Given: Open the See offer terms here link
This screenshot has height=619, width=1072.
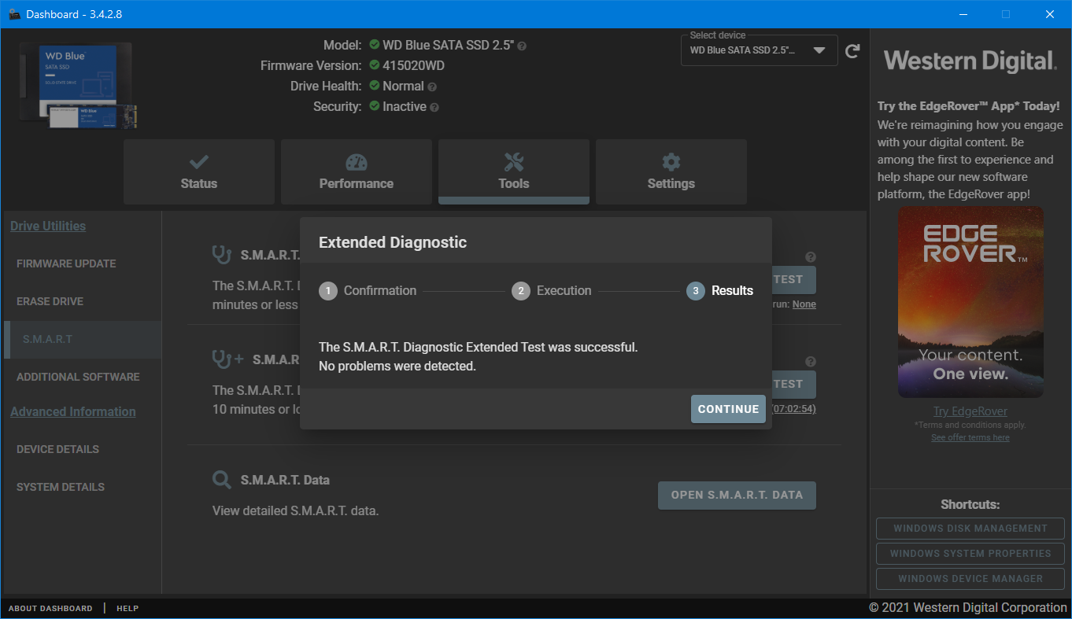Looking at the screenshot, I should pyautogui.click(x=970, y=437).
